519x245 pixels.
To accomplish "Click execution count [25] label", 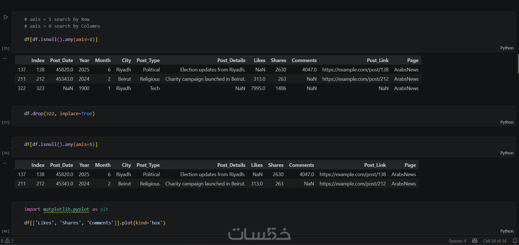I will (x=6, y=48).
